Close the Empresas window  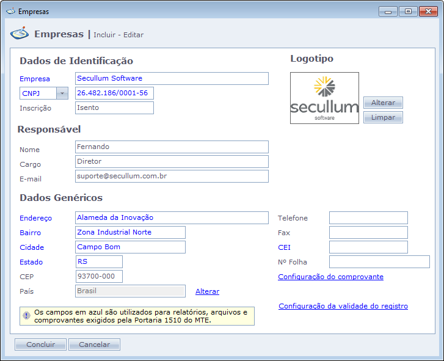click(x=426, y=11)
